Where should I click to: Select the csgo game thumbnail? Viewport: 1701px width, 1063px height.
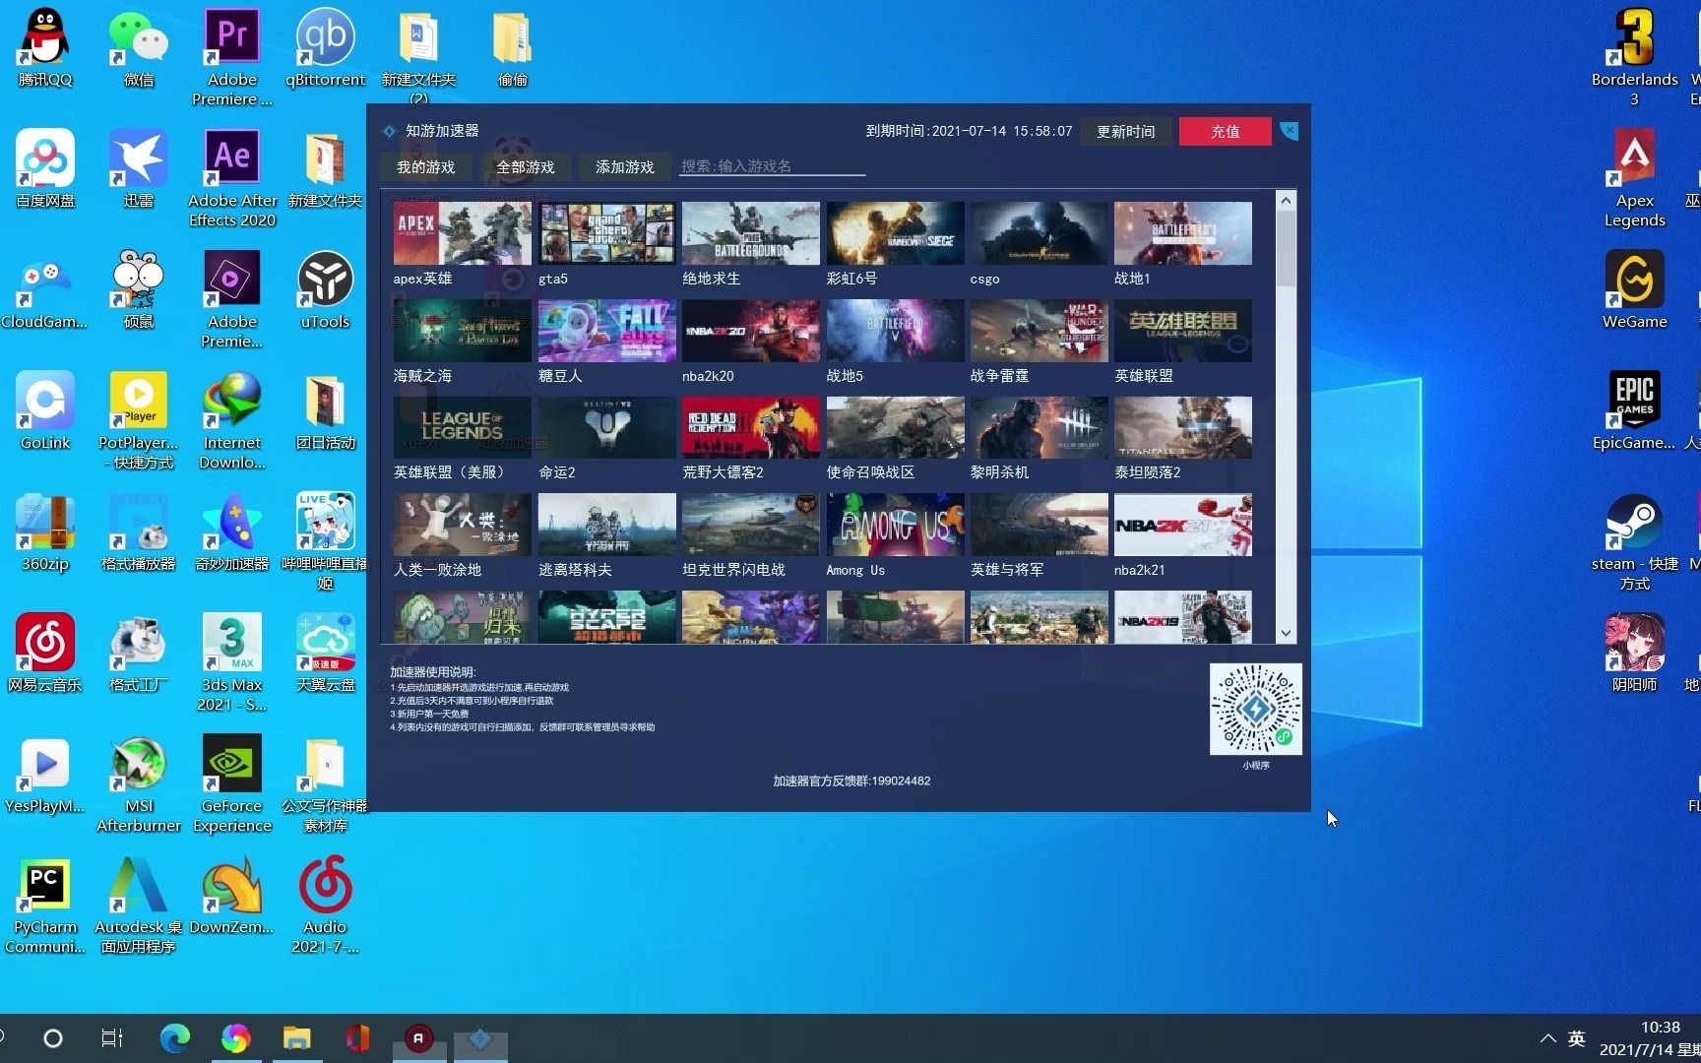point(1039,233)
